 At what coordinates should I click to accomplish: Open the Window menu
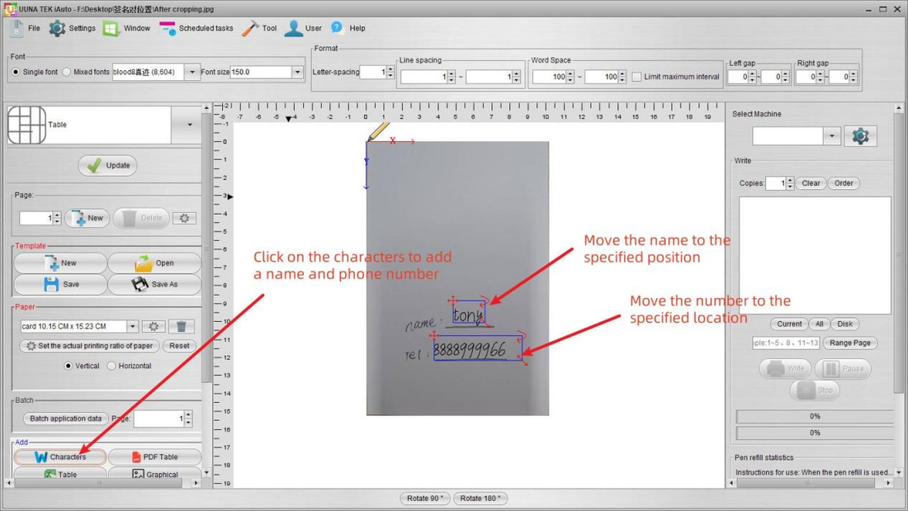tap(125, 27)
